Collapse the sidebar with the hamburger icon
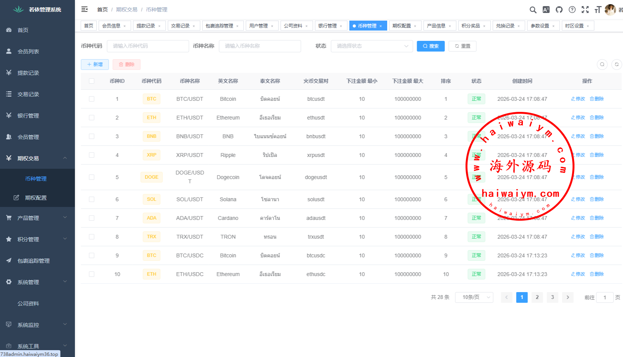The height and width of the screenshot is (357, 623). pyautogui.click(x=84, y=9)
